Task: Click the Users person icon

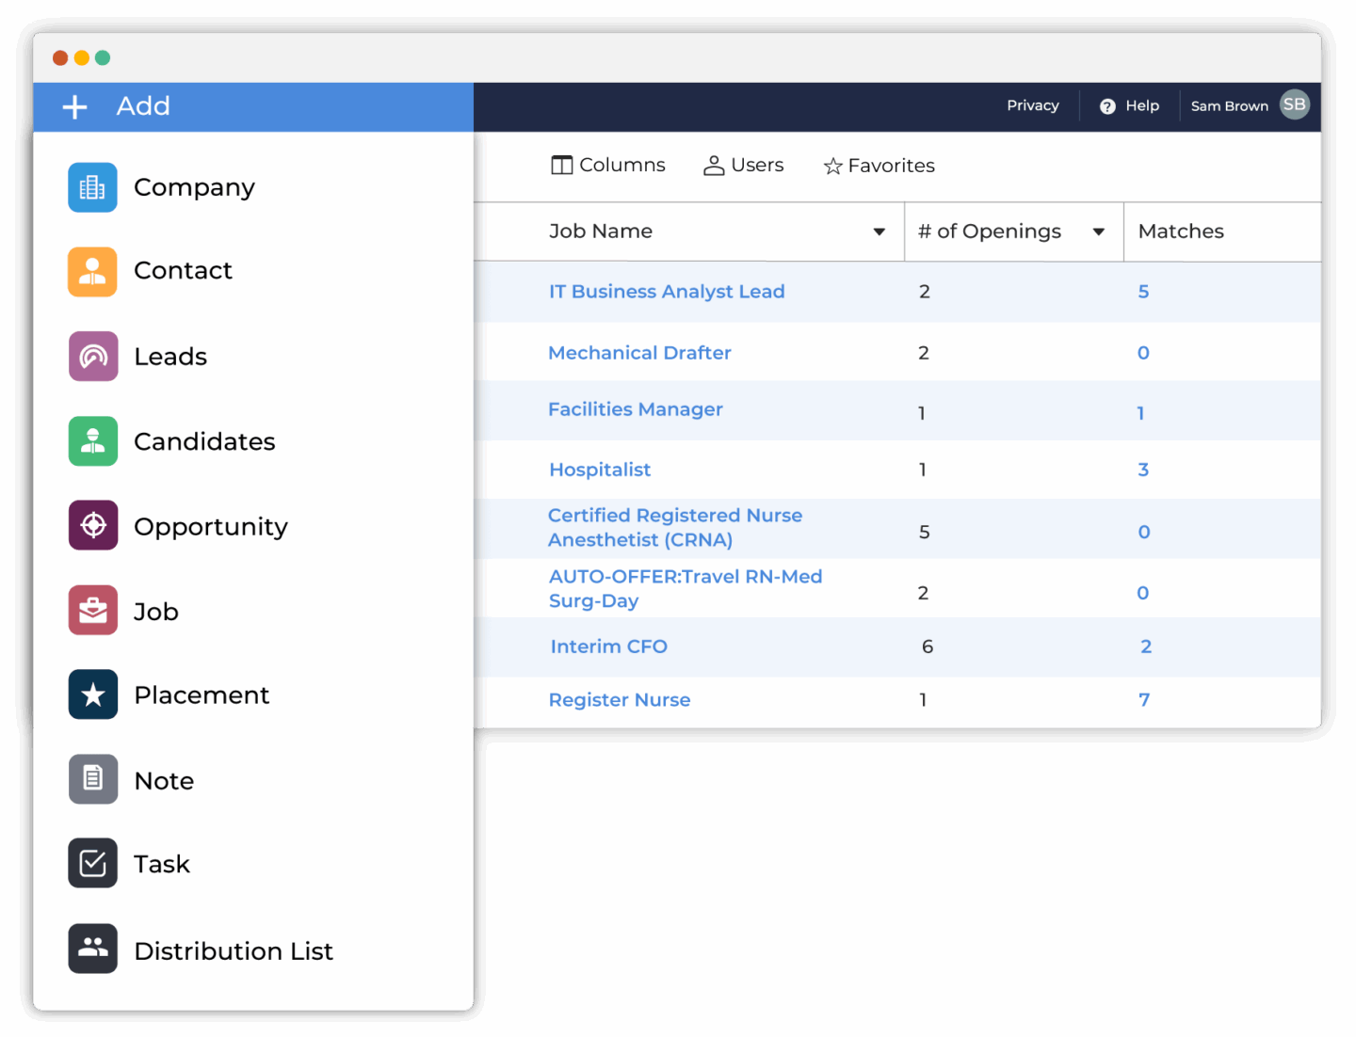Action: (x=715, y=166)
